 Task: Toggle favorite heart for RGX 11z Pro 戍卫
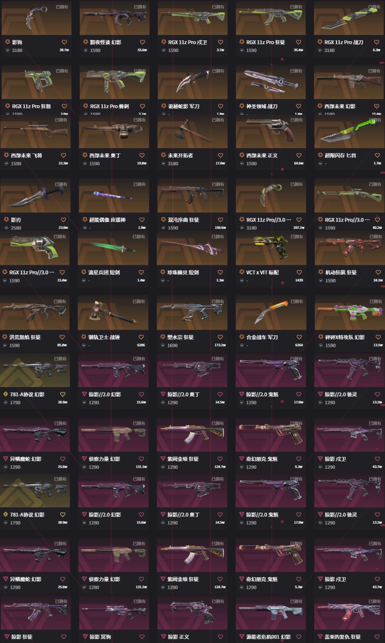[220, 42]
